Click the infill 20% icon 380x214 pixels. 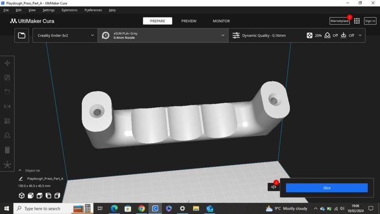(310, 35)
